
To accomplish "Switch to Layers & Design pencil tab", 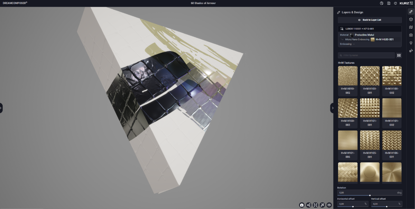I will [411, 11].
